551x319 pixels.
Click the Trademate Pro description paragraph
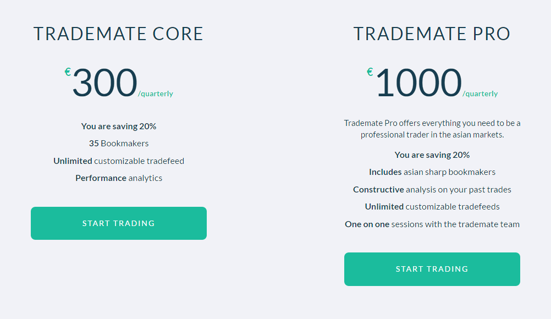[x=432, y=129]
